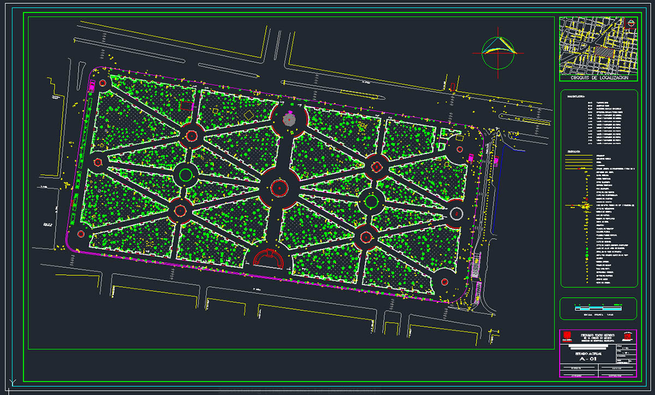Select the small north symbol in location map
655x395 pixels.
(x=630, y=23)
